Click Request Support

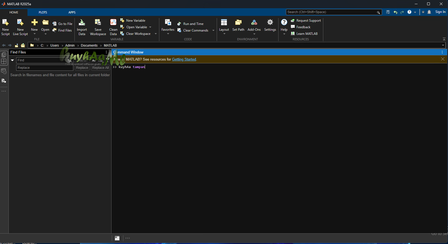[x=306, y=21]
